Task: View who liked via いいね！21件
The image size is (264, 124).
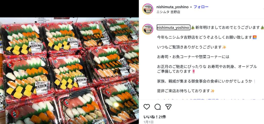Action: pyautogui.click(x=152, y=117)
